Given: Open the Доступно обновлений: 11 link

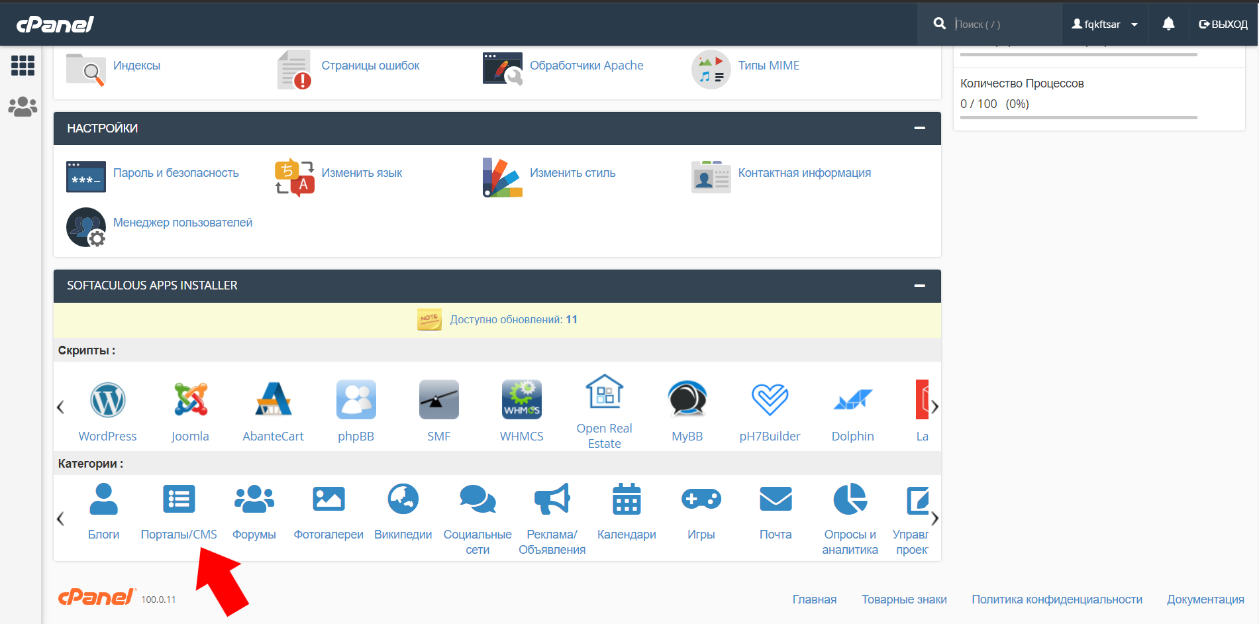Looking at the screenshot, I should 513,319.
